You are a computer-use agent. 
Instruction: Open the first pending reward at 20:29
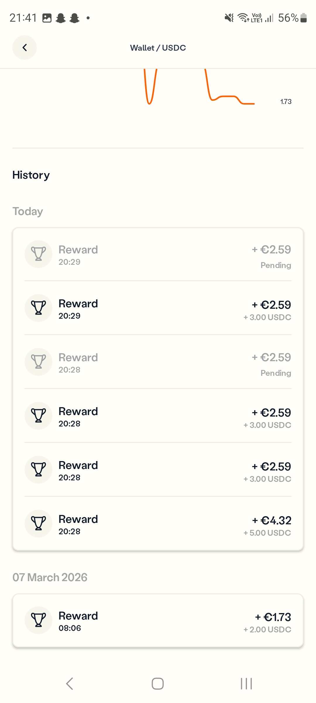(158, 254)
